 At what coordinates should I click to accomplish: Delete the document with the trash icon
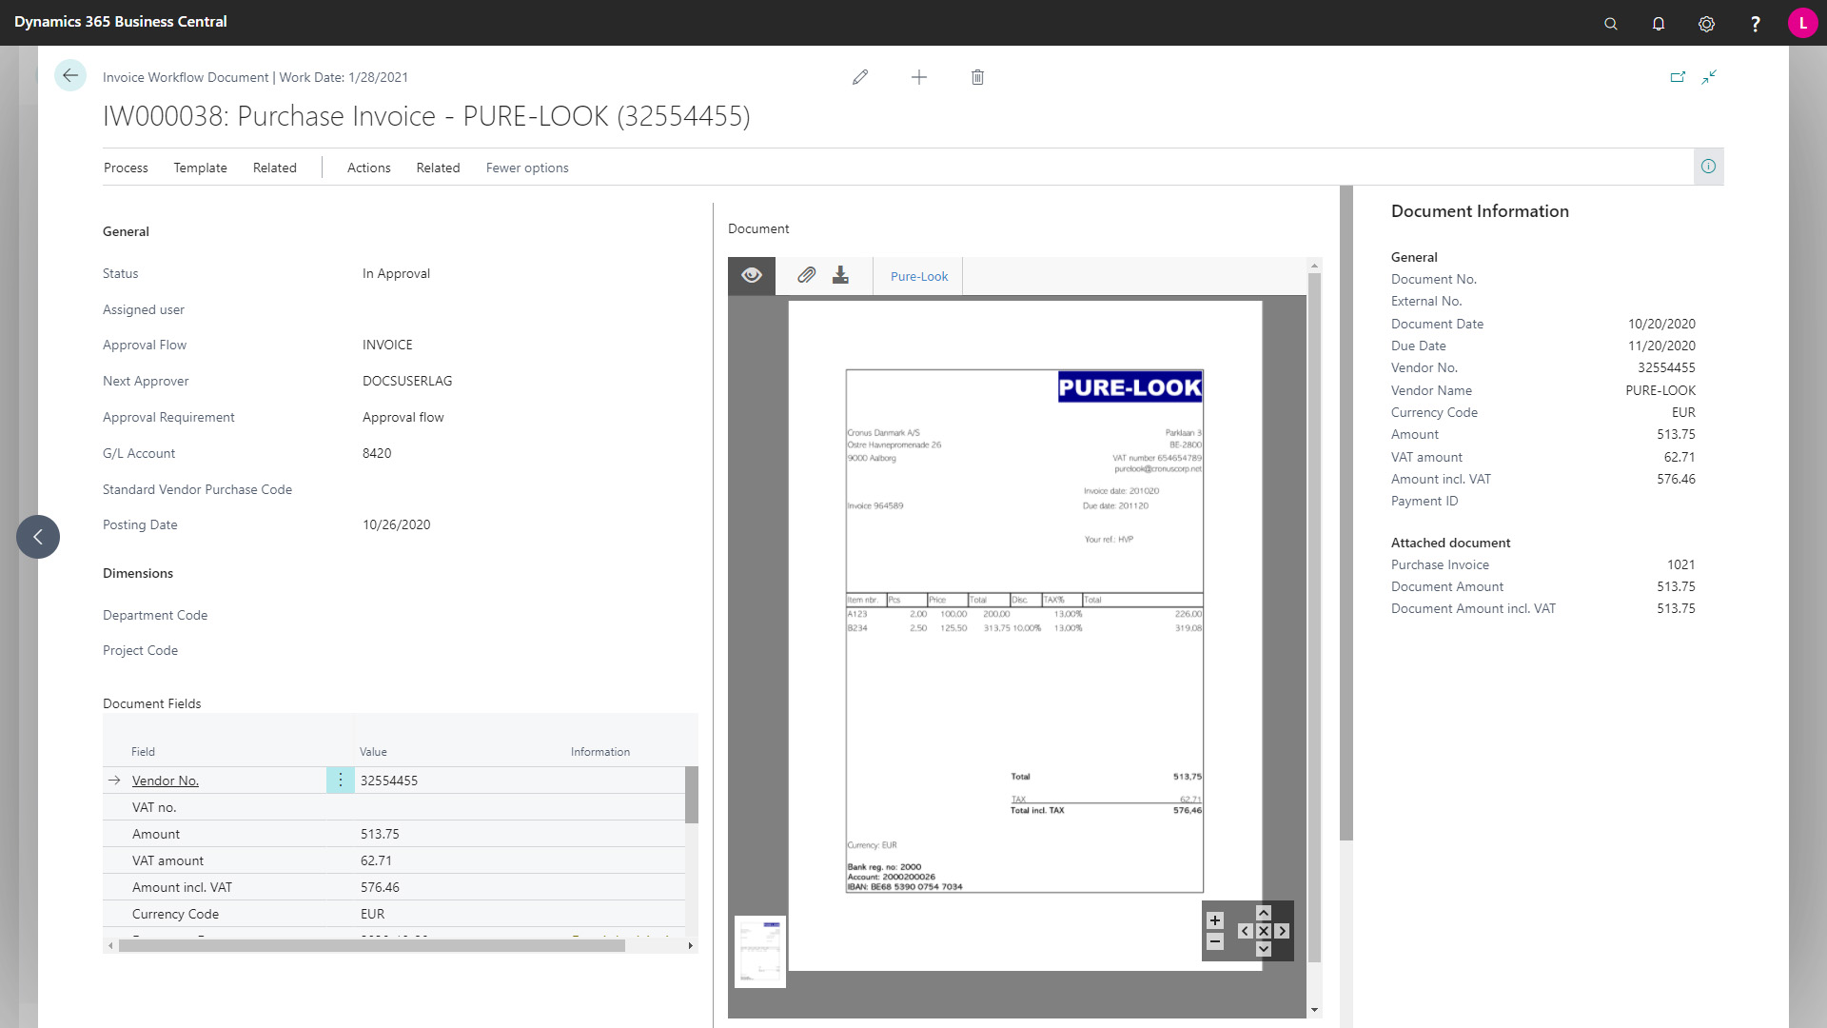(x=977, y=77)
